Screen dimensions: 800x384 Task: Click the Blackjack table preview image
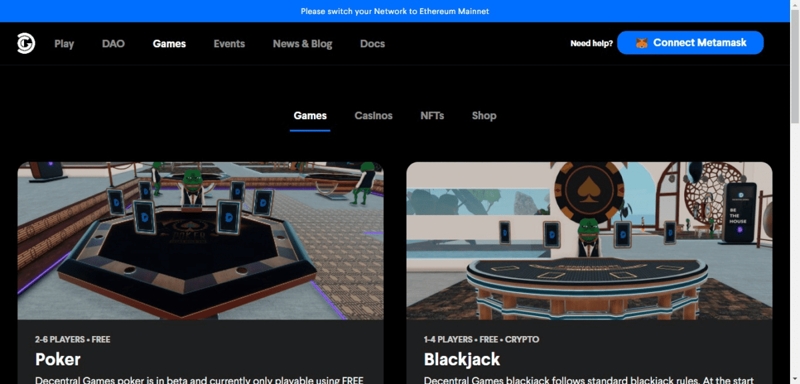tap(589, 240)
